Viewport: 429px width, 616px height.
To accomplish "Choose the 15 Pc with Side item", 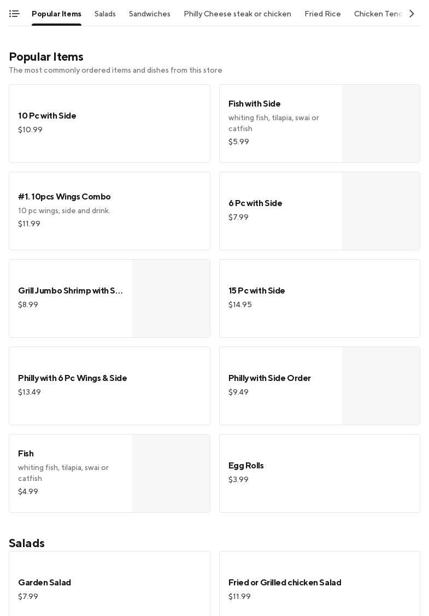I will [319, 298].
